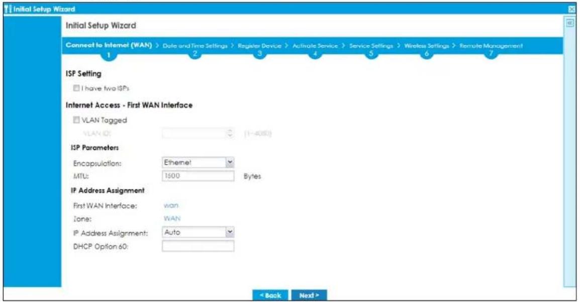Click the step 7 number marker

click(x=491, y=54)
